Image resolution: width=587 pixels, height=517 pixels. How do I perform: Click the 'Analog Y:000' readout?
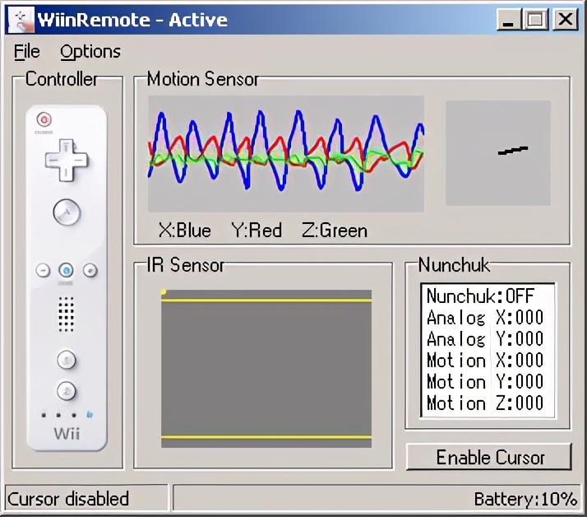click(485, 339)
